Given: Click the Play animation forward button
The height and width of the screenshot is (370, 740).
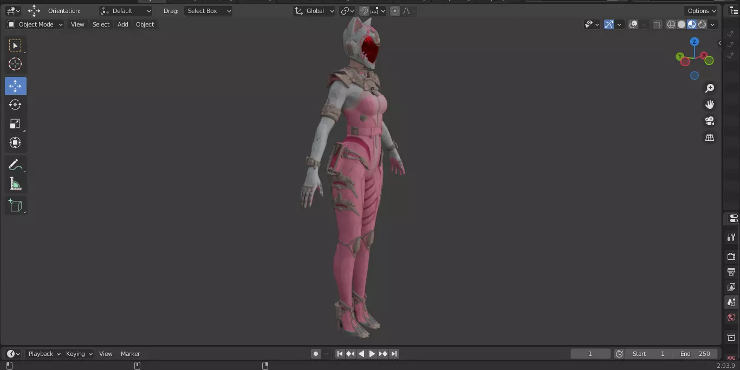Looking at the screenshot, I should point(372,354).
